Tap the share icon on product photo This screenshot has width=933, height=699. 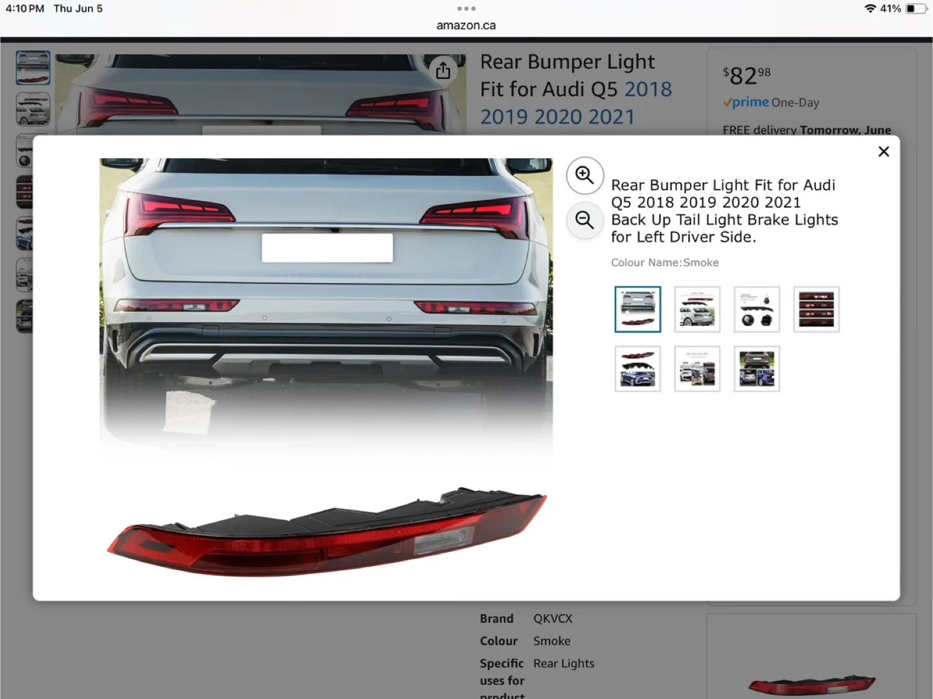click(443, 70)
